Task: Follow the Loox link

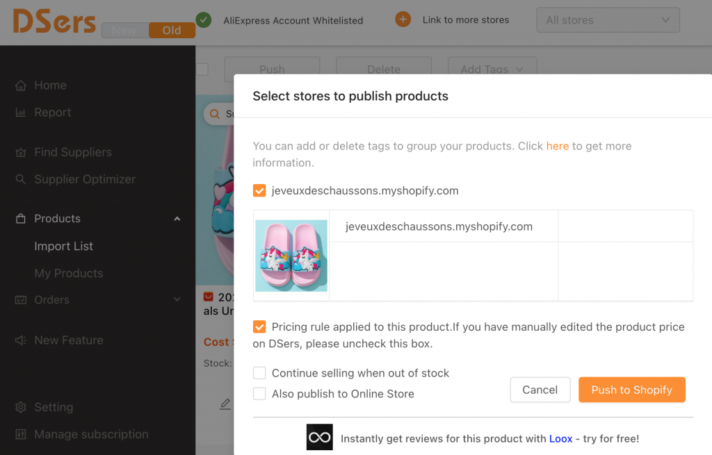Action: coord(561,438)
